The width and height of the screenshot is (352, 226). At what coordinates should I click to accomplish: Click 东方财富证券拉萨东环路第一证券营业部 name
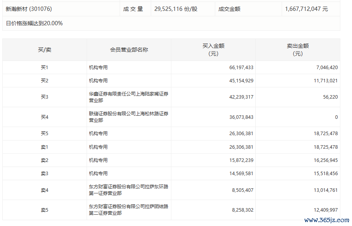(x=129, y=190)
